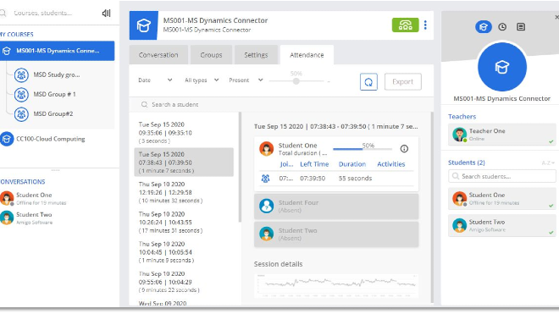Click Student One 50% attendance progress bar
Viewport: 559px width, 314px height.
(x=363, y=149)
